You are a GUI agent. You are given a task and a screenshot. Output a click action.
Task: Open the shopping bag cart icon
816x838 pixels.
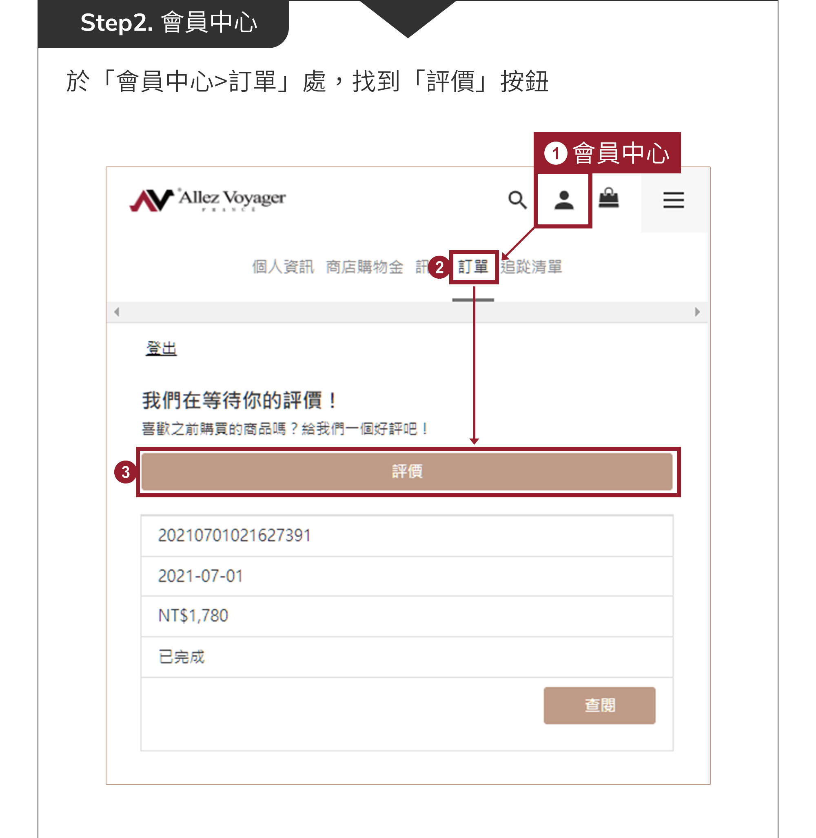(609, 198)
